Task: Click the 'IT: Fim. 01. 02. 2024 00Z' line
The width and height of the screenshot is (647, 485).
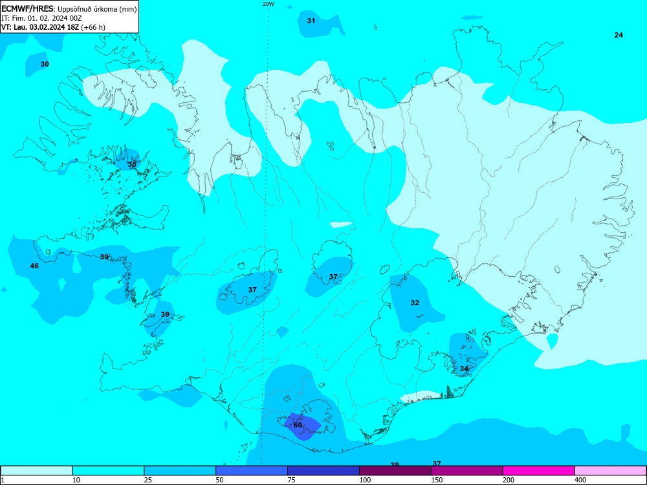Action: [x=41, y=18]
